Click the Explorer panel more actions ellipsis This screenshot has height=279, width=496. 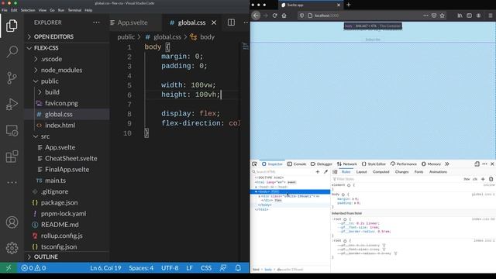point(96,22)
